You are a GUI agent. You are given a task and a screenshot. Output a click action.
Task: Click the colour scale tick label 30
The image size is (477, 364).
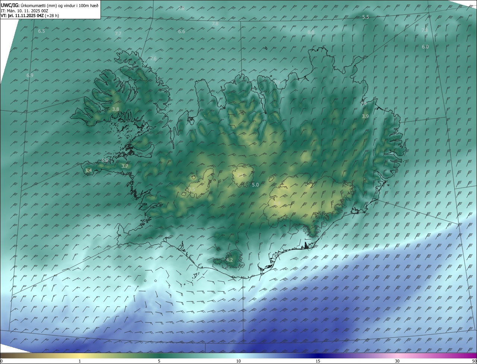397,361
